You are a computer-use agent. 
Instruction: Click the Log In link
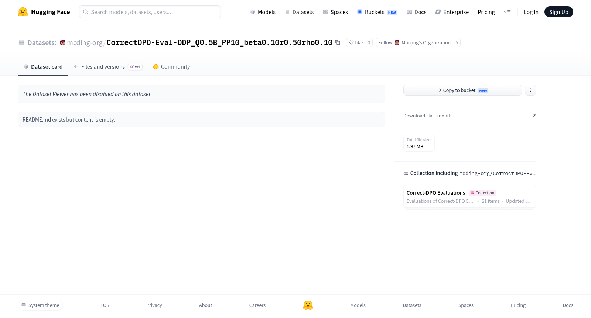point(531,12)
